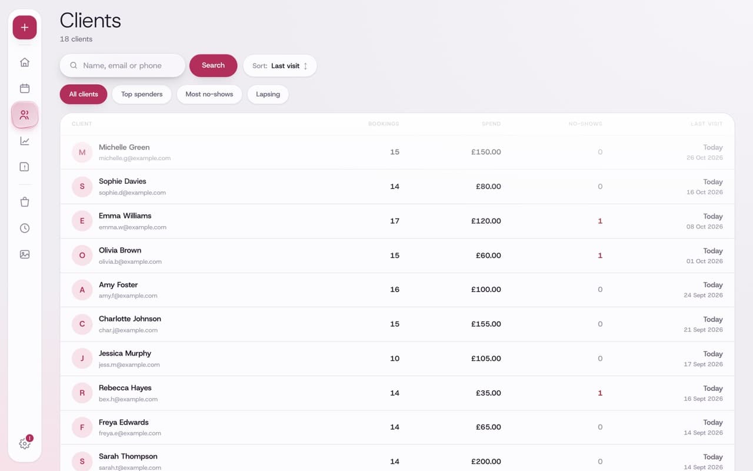Viewport: 753px width, 471px height.
Task: Click the plus add-new button in sidebar
Action: tap(25, 28)
